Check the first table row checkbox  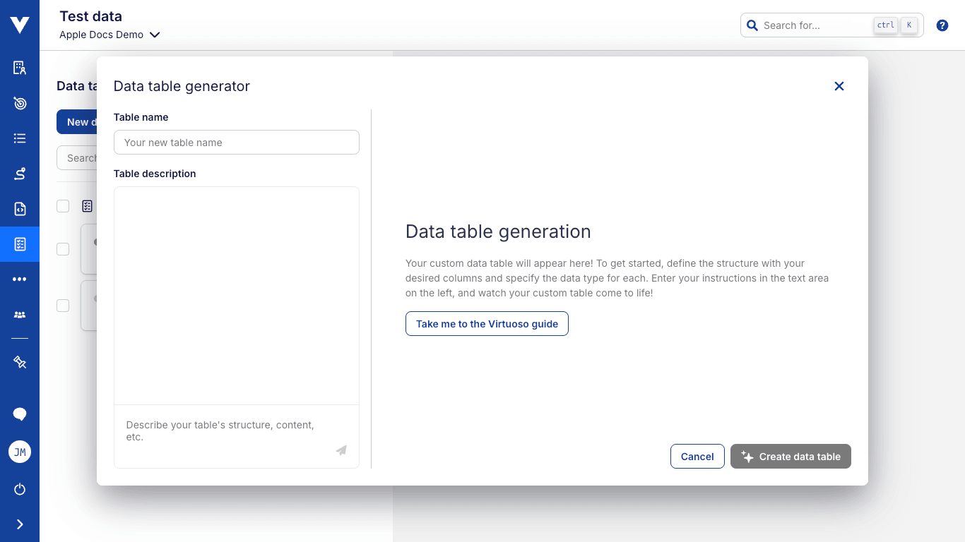(x=63, y=206)
